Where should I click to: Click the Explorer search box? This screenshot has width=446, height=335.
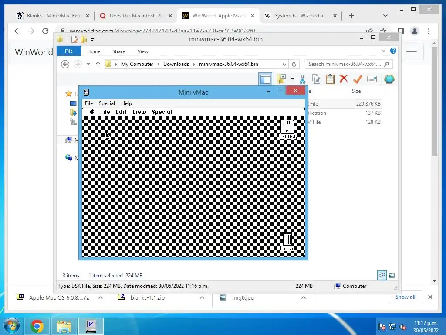click(x=349, y=64)
